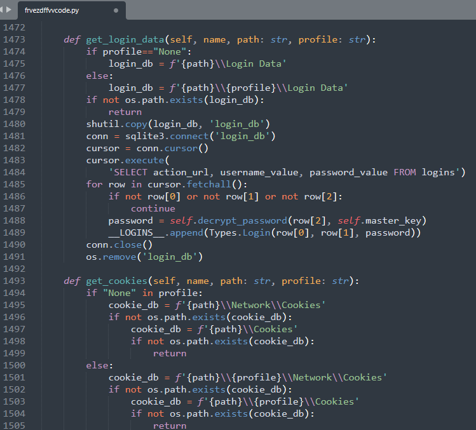Click the unsaved dot on frvezdffvvcode.py tab
476x430 pixels.
click(116, 10)
